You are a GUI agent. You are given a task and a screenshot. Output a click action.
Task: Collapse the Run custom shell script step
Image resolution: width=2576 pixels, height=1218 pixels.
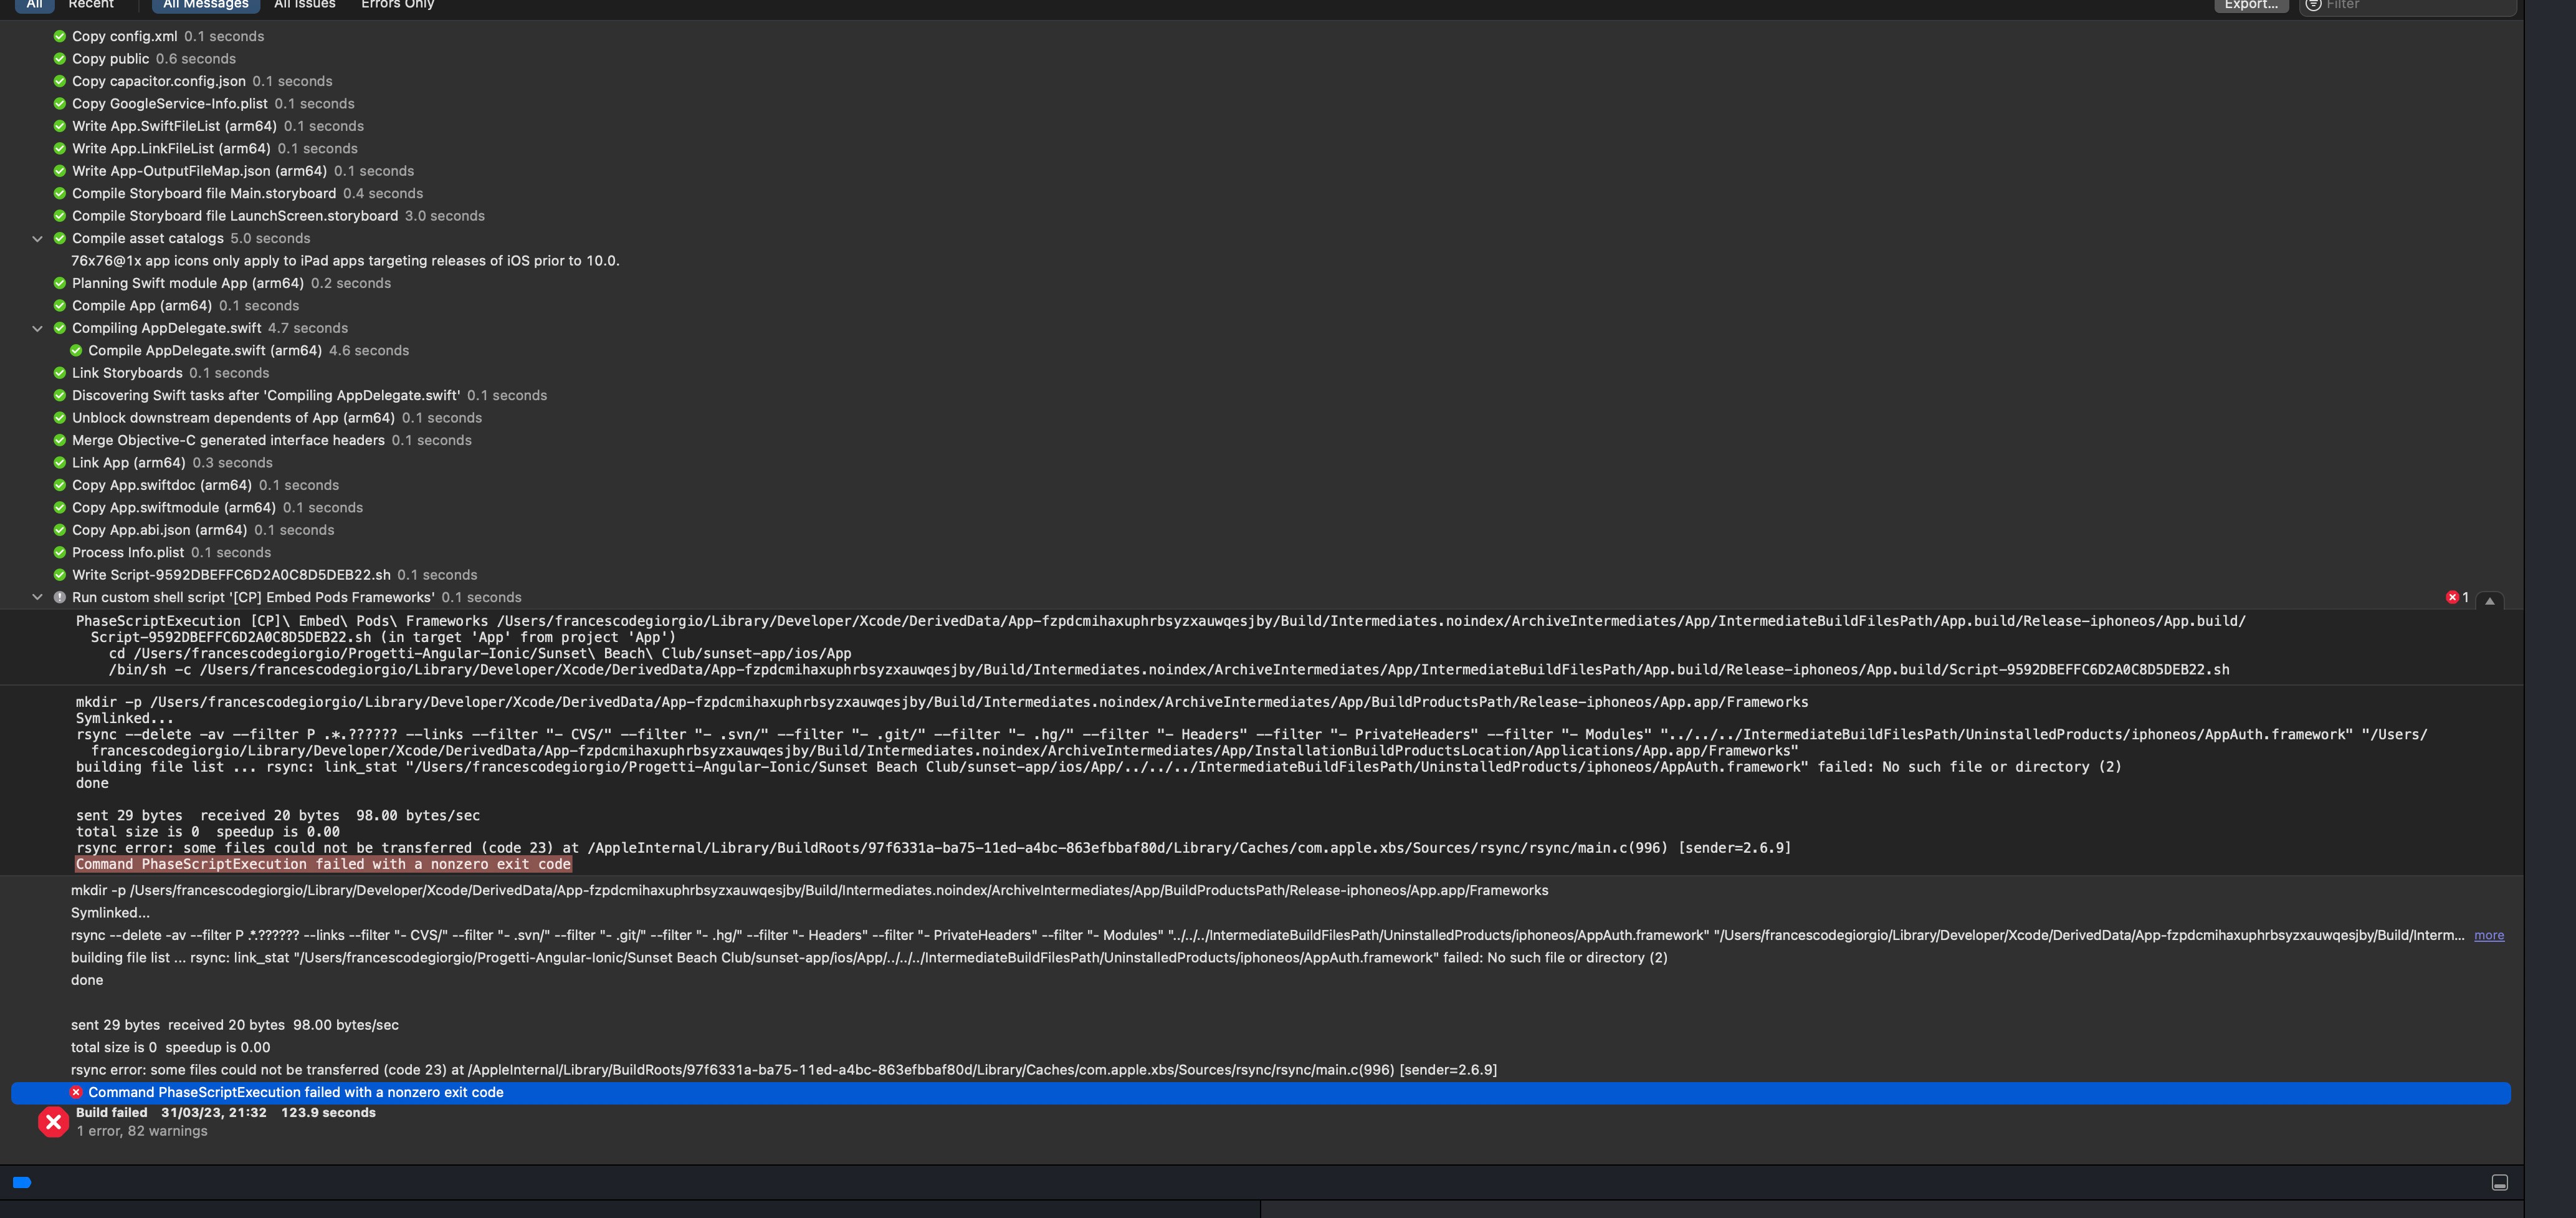coord(38,597)
